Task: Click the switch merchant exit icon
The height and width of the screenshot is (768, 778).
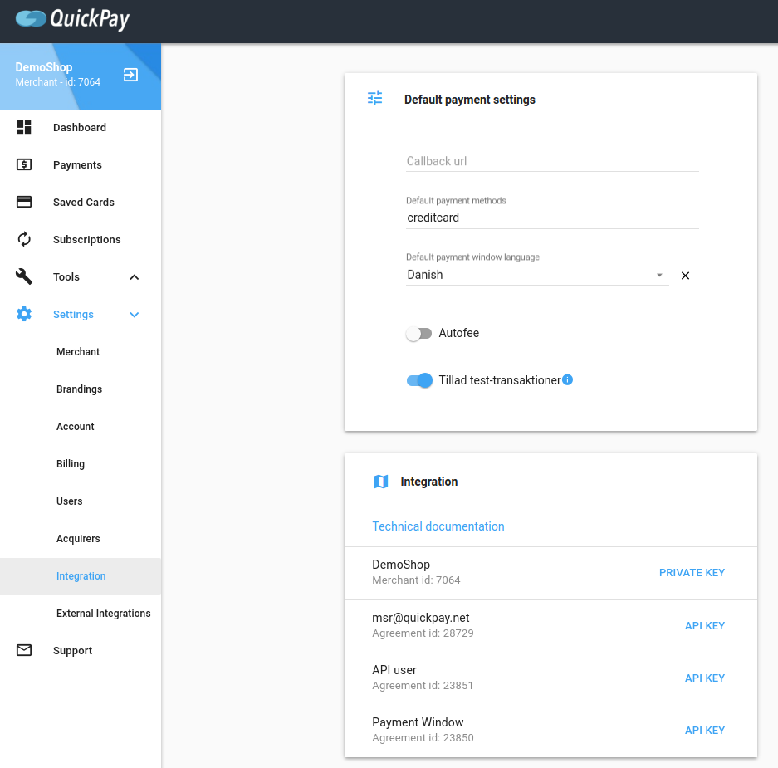Action: (x=130, y=75)
